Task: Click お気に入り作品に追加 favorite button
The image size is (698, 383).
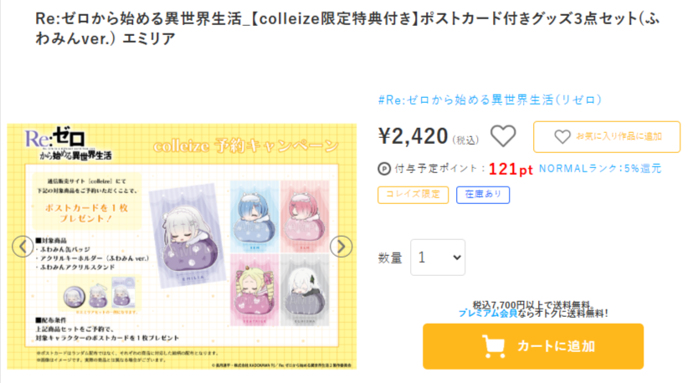Action: point(607,137)
